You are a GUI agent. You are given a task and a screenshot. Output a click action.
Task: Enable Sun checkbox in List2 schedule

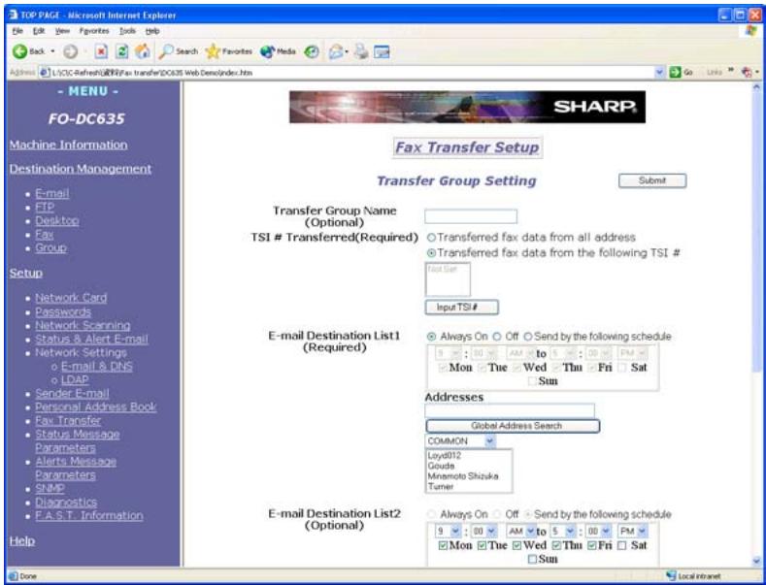click(532, 559)
